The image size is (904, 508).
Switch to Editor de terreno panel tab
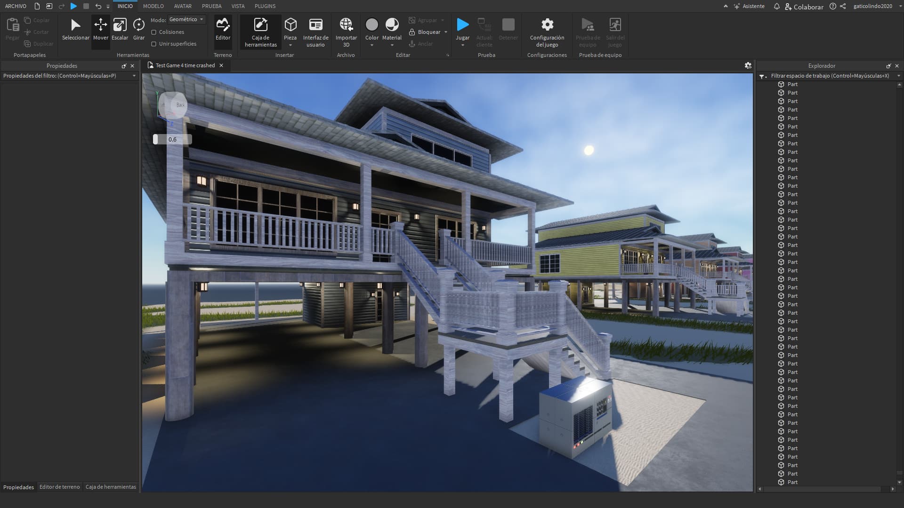(59, 487)
